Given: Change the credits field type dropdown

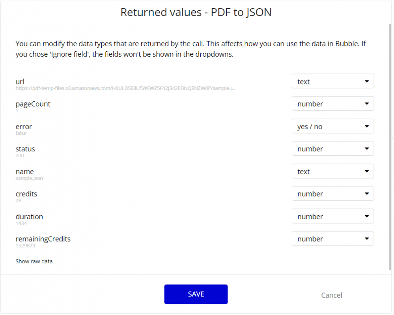Looking at the screenshot, I should pos(332,194).
